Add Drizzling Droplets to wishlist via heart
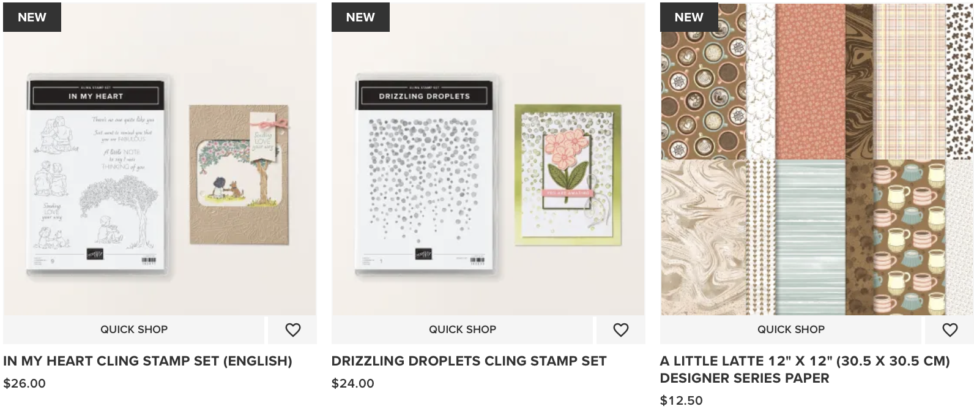The width and height of the screenshot is (974, 409). pyautogui.click(x=621, y=330)
